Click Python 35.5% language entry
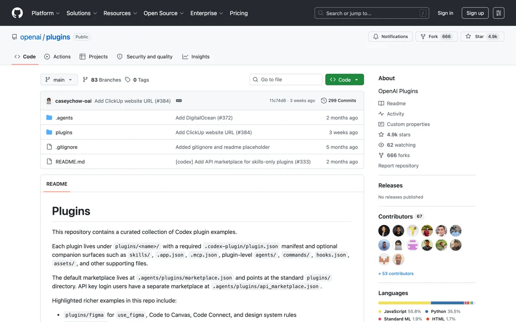516x322 pixels. pos(443,311)
